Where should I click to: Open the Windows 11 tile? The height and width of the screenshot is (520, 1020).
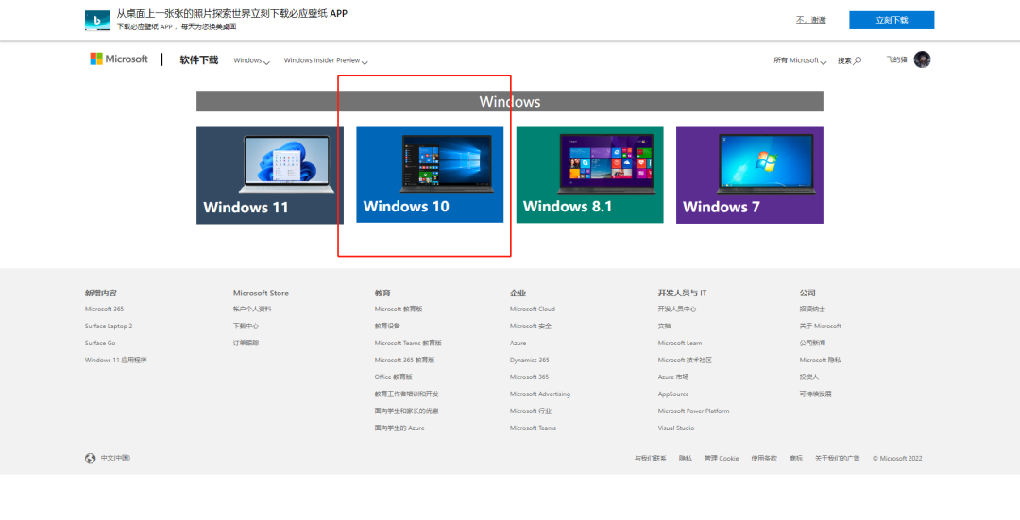pos(270,175)
